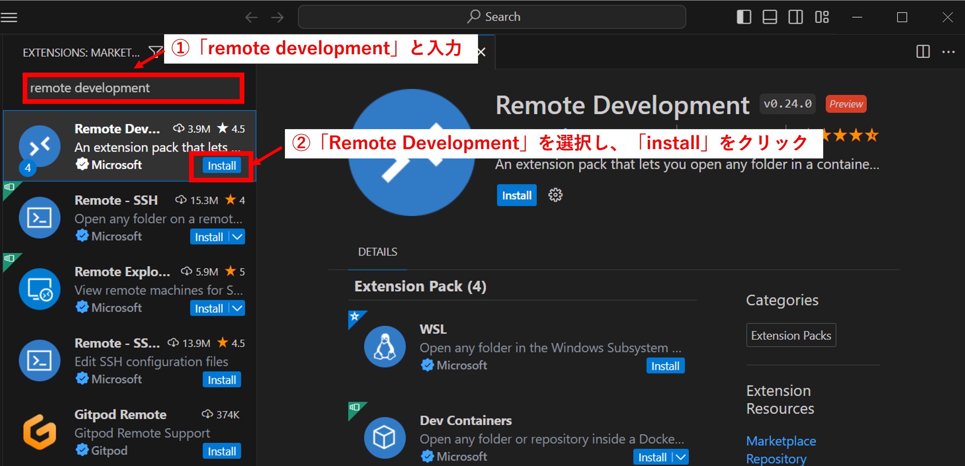965x466 pixels.
Task: Install the WSL extension from the pack
Action: point(665,366)
